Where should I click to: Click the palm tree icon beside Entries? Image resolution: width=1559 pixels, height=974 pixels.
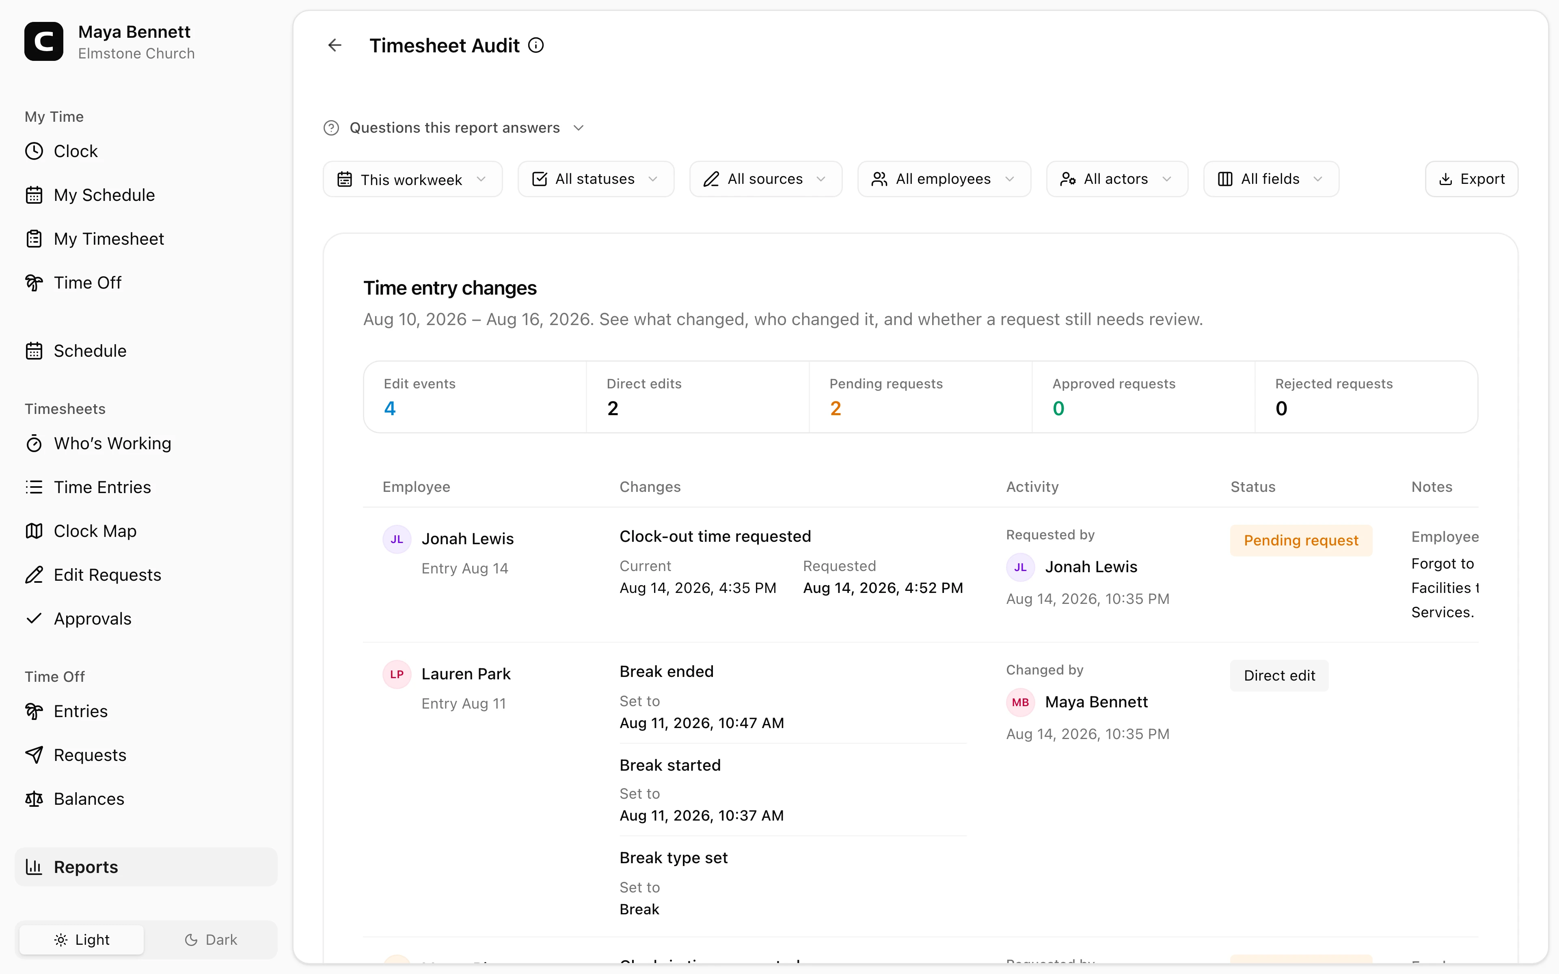coord(34,711)
